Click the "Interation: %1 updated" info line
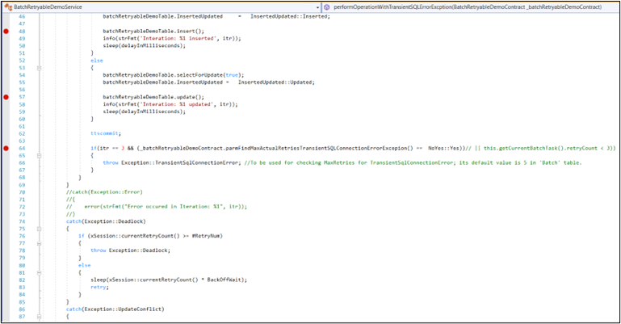This screenshot has width=621, height=324. point(170,104)
